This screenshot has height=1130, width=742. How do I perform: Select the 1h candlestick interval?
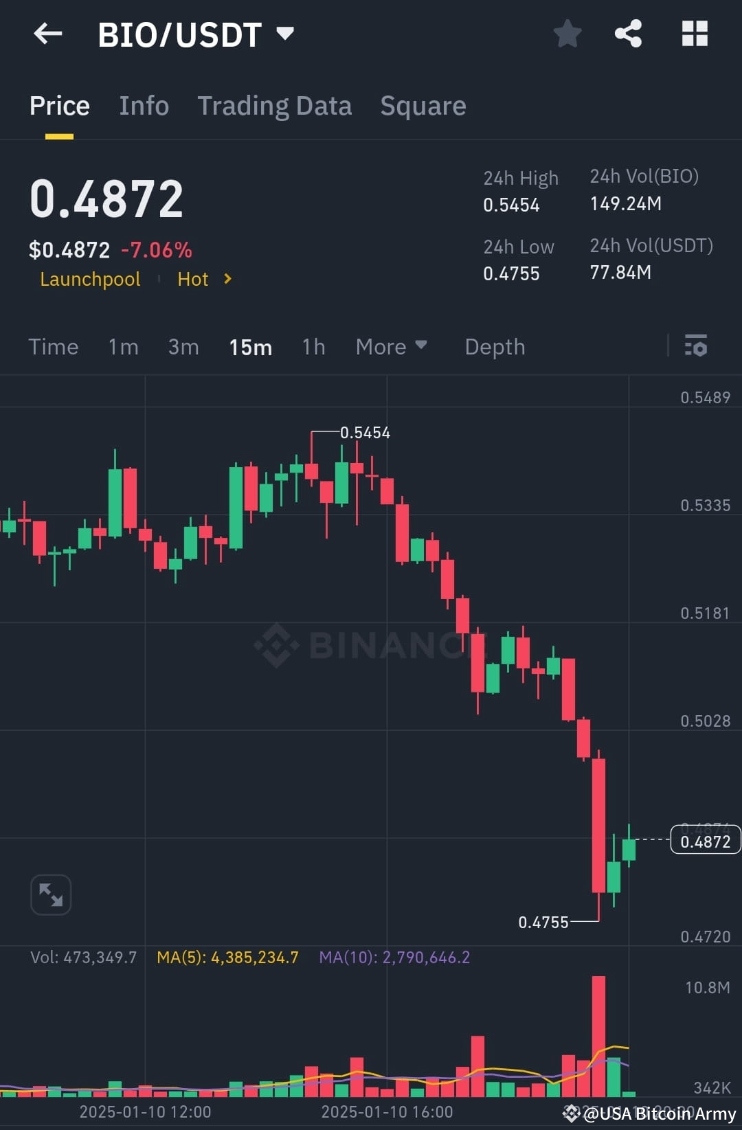click(313, 347)
